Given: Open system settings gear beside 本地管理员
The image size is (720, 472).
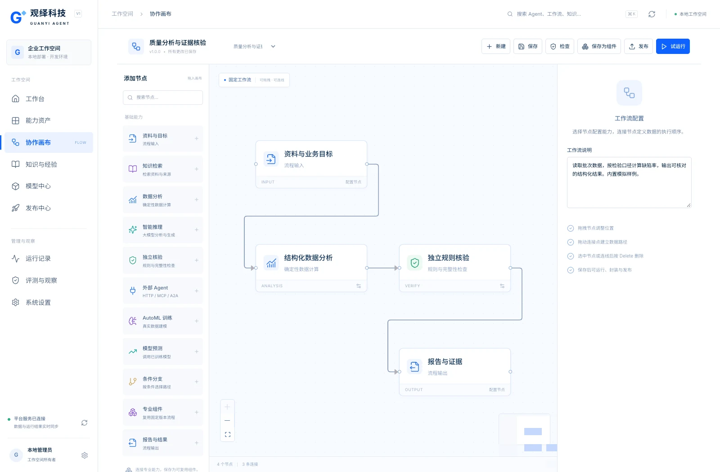Looking at the screenshot, I should [x=85, y=455].
